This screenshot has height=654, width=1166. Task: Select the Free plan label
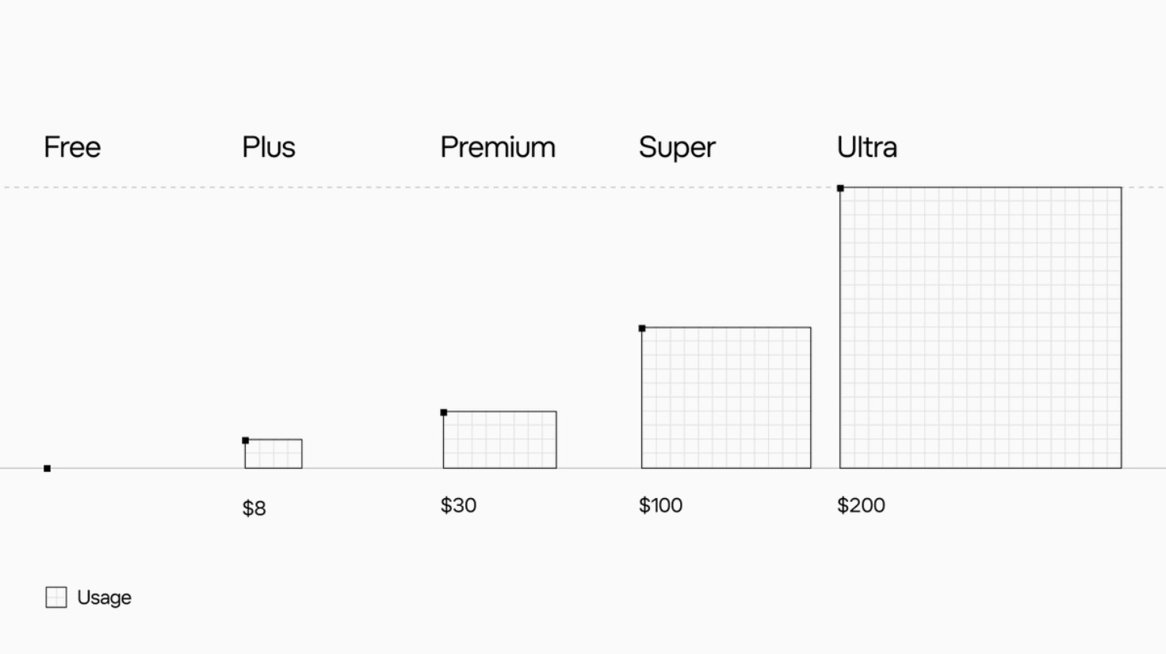(x=72, y=147)
